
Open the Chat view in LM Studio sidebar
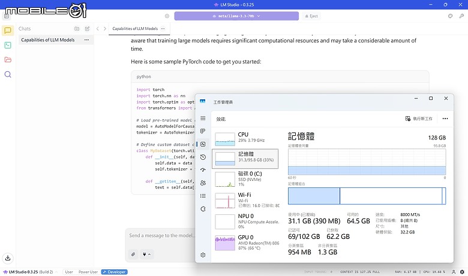(8, 31)
